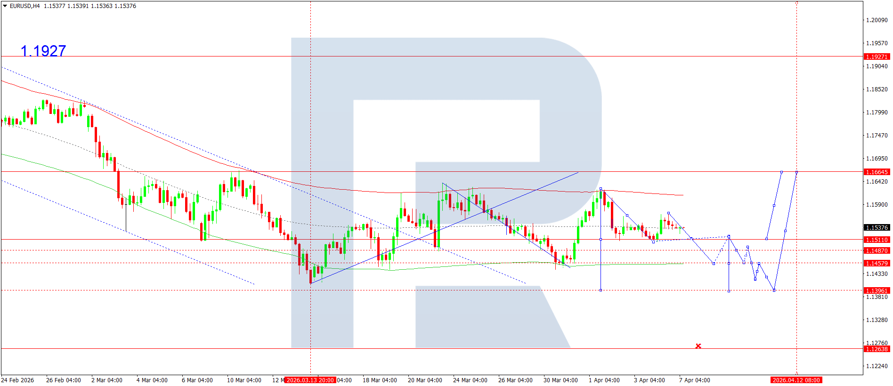This screenshot has width=893, height=386.
Task: Click the red X marker near chart bottom
Action: point(698,346)
